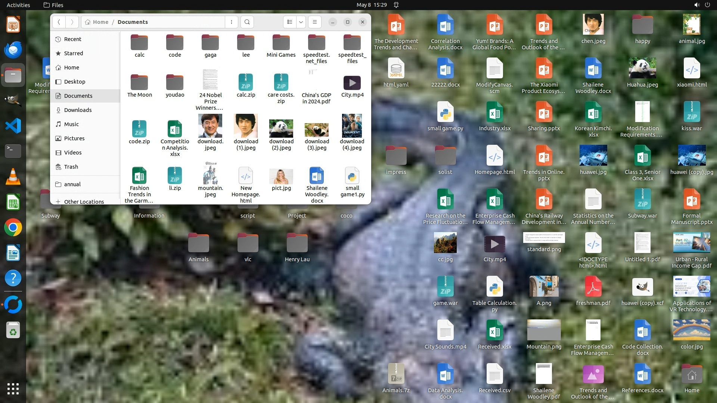Open view options dropdown arrow
This screenshot has height=403, width=717.
301,22
